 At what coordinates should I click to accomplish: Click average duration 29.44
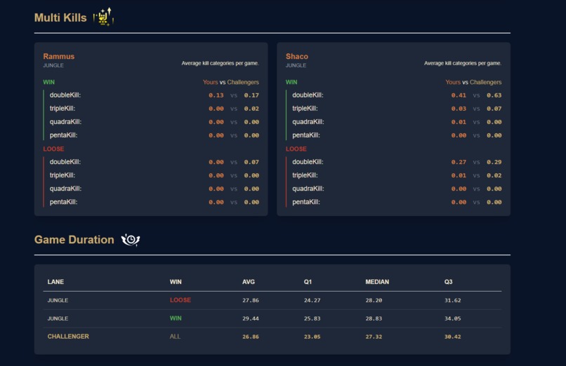[x=251, y=318]
